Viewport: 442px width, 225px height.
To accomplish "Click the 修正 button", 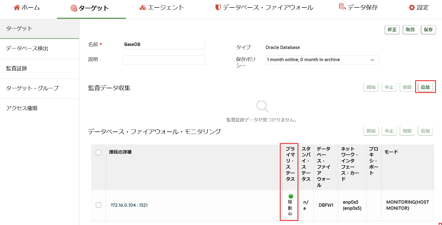I will [392, 30].
